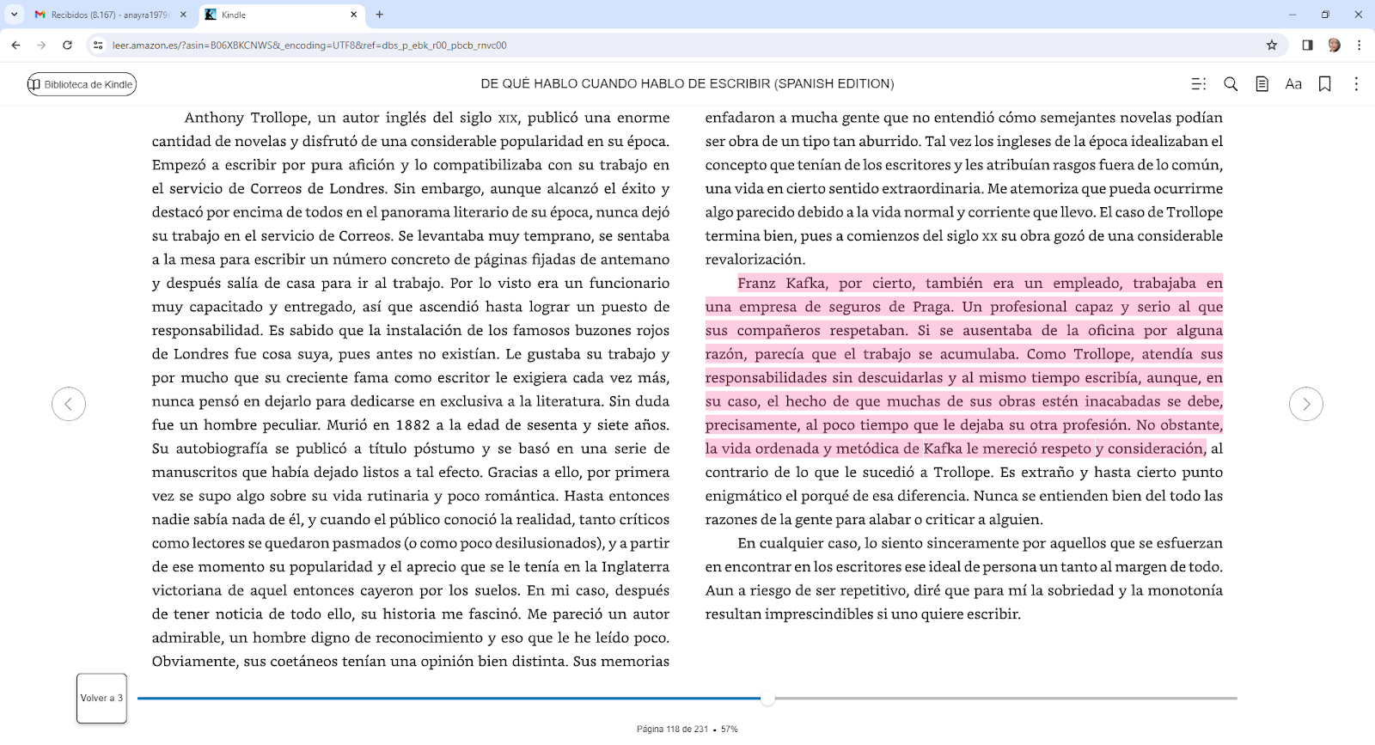Viewport: 1375px width, 745px height.
Task: Open the Aa font settings
Action: pos(1293,83)
